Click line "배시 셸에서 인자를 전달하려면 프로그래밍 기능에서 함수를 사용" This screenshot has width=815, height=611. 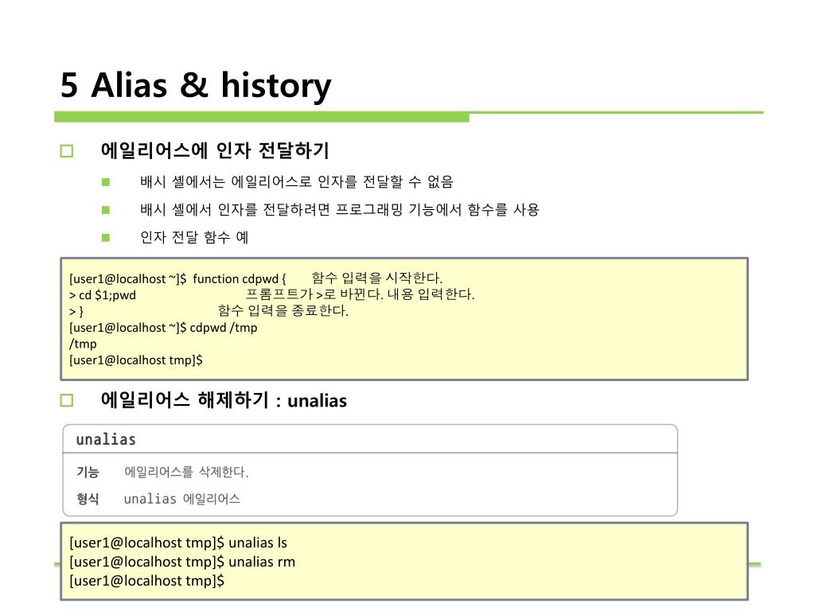tap(339, 210)
